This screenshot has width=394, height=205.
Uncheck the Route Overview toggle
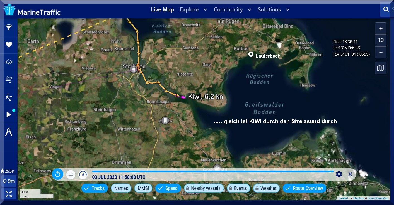coord(304,188)
